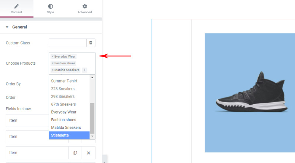Image resolution: width=295 pixels, height=163 pixels.
Task: Click the Custom Class label
Action: (18, 43)
